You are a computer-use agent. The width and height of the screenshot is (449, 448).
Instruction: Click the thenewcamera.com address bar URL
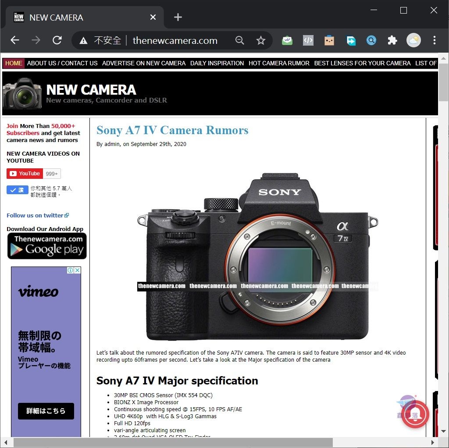pos(175,40)
